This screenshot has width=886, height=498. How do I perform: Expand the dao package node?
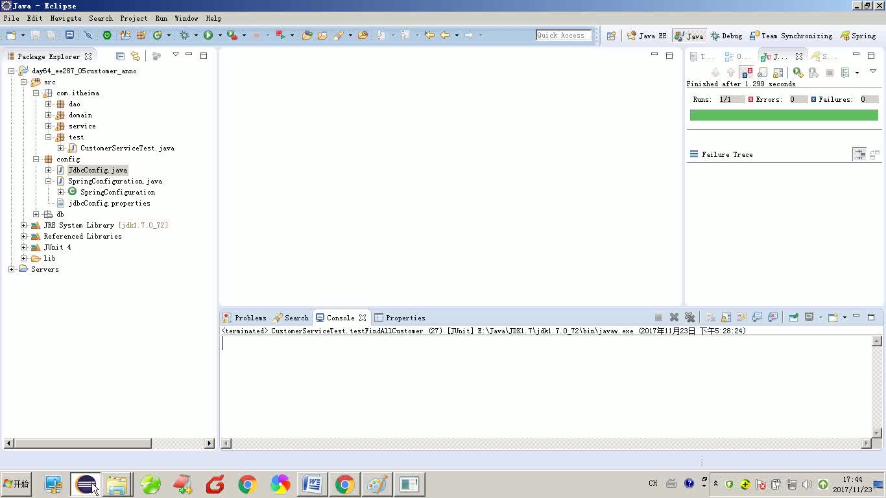pyautogui.click(x=48, y=104)
